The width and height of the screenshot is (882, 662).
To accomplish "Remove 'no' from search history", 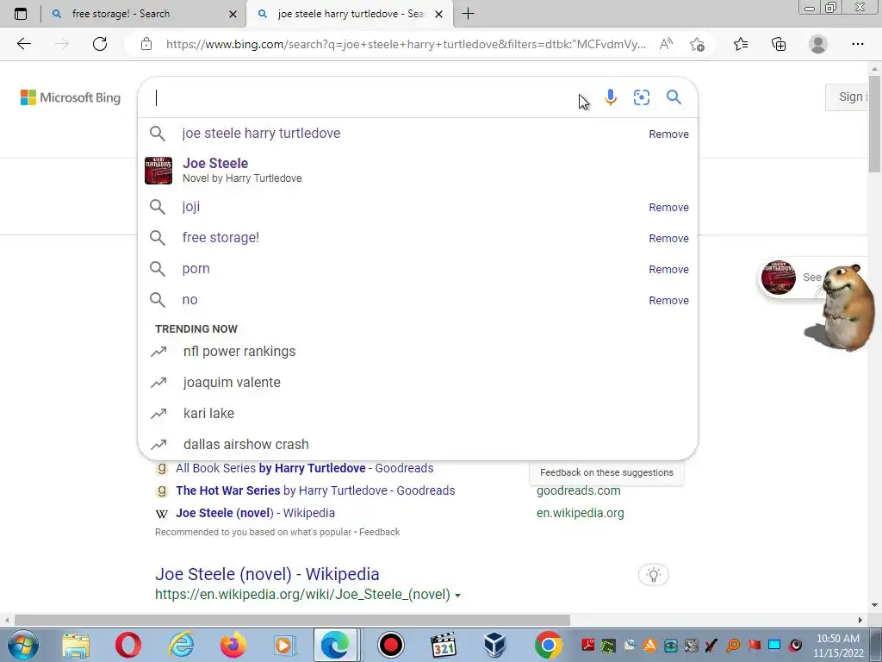I will (x=668, y=300).
